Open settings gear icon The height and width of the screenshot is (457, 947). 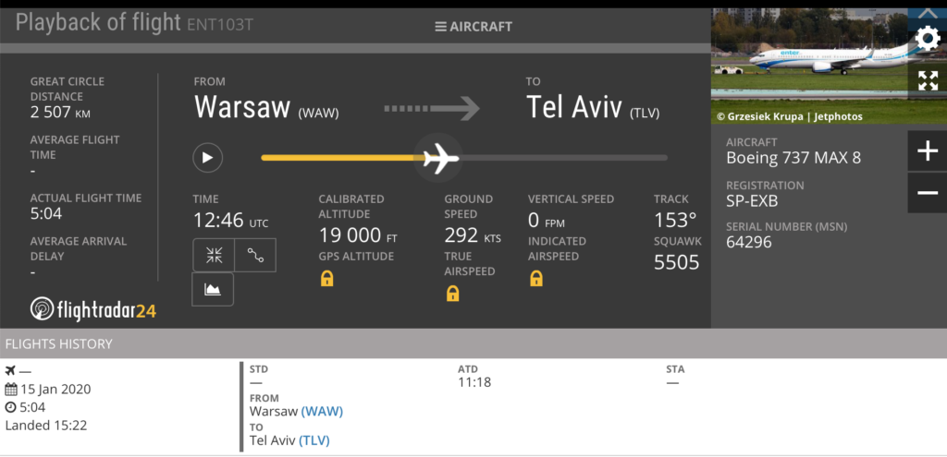point(928,39)
